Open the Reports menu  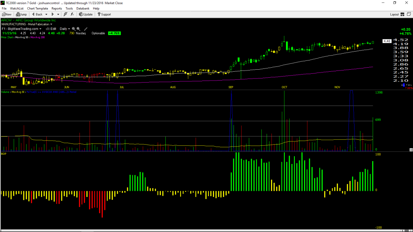[x=56, y=8]
